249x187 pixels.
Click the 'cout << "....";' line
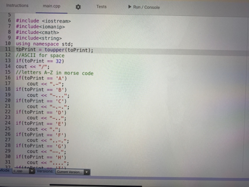[x=48, y=163]
